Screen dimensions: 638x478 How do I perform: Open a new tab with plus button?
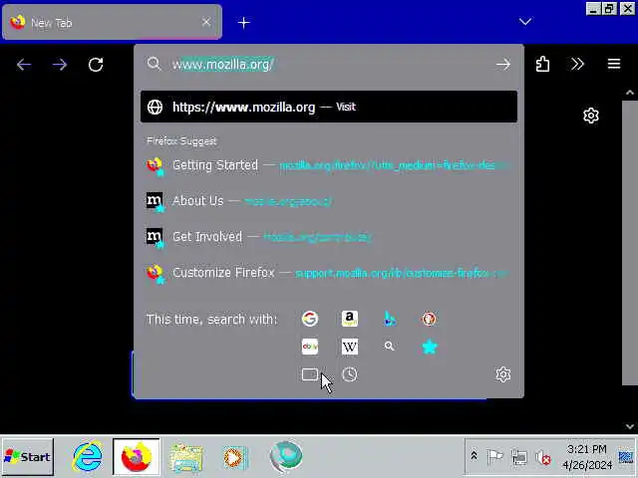[243, 22]
